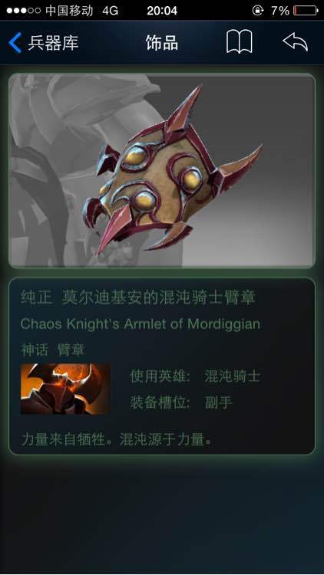Screen dimensions: 324x575
Task: Tap English name Chaos Knight's Armlet of Mordiggian
Action: point(141,324)
